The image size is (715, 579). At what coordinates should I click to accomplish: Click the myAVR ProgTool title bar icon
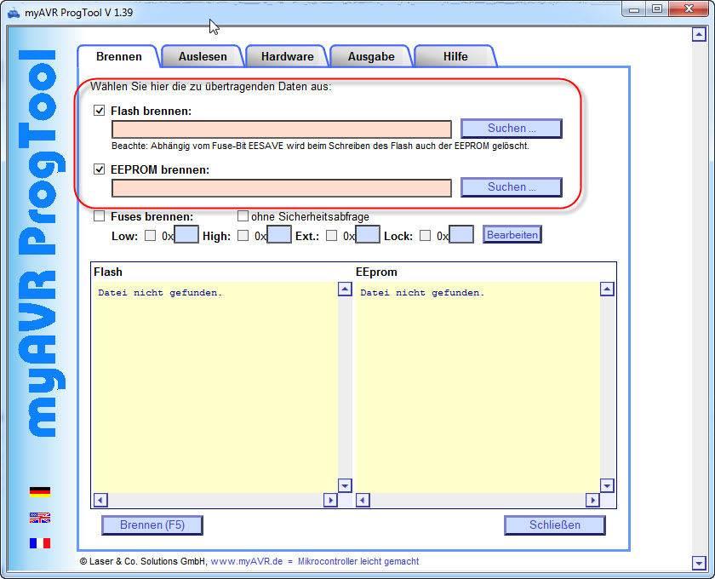pyautogui.click(x=14, y=13)
